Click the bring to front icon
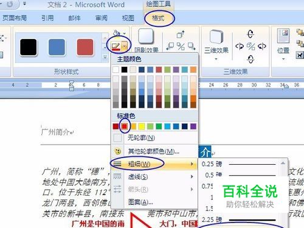304x228 pixels. [300, 32]
